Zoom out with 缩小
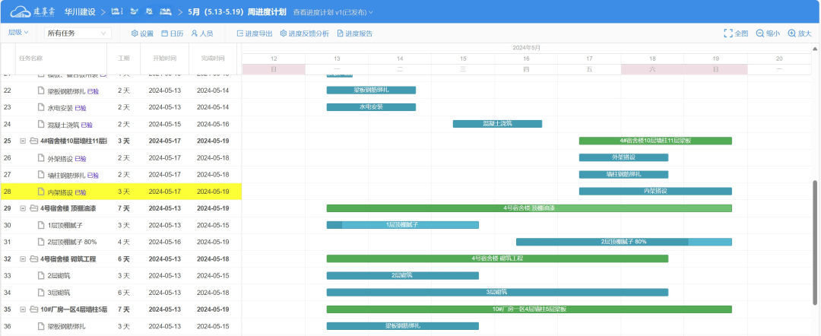This screenshot has height=336, width=821. pyautogui.click(x=768, y=33)
